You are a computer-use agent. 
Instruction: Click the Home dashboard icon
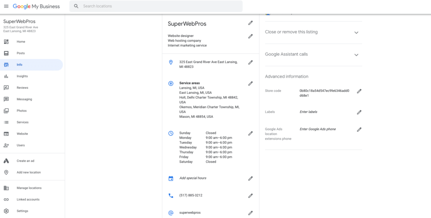6,42
